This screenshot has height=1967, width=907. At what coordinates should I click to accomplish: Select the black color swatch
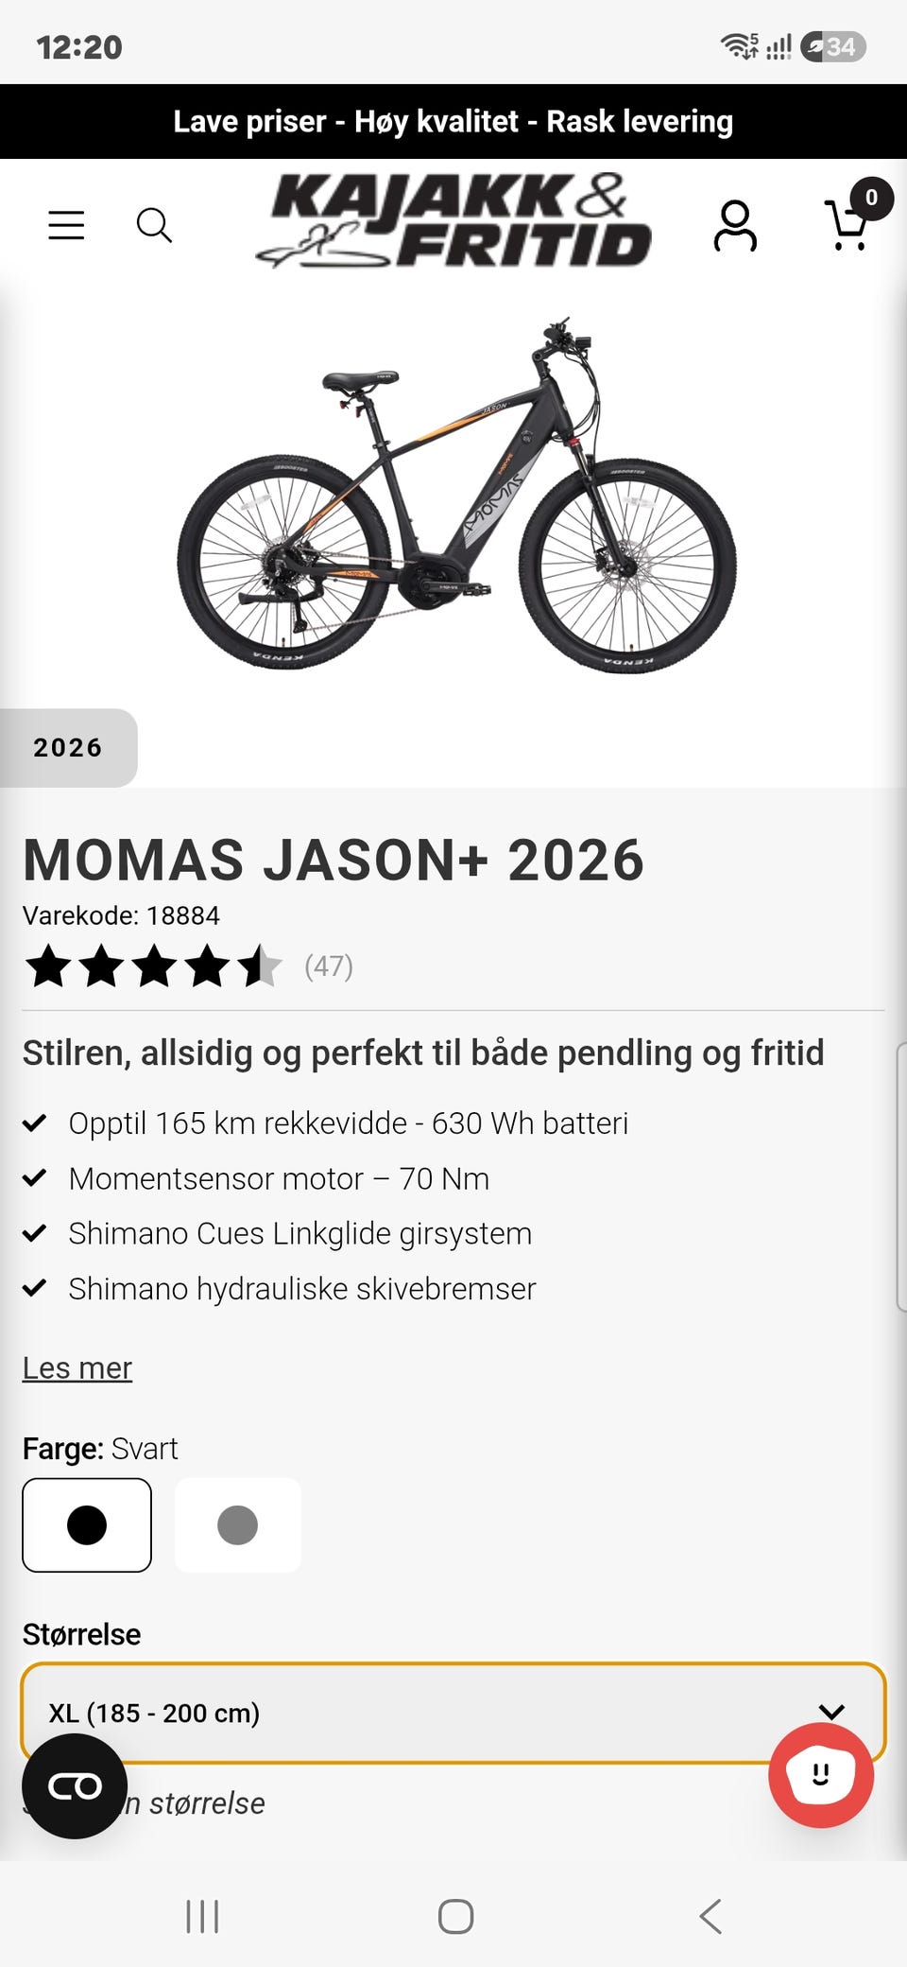[87, 1525]
